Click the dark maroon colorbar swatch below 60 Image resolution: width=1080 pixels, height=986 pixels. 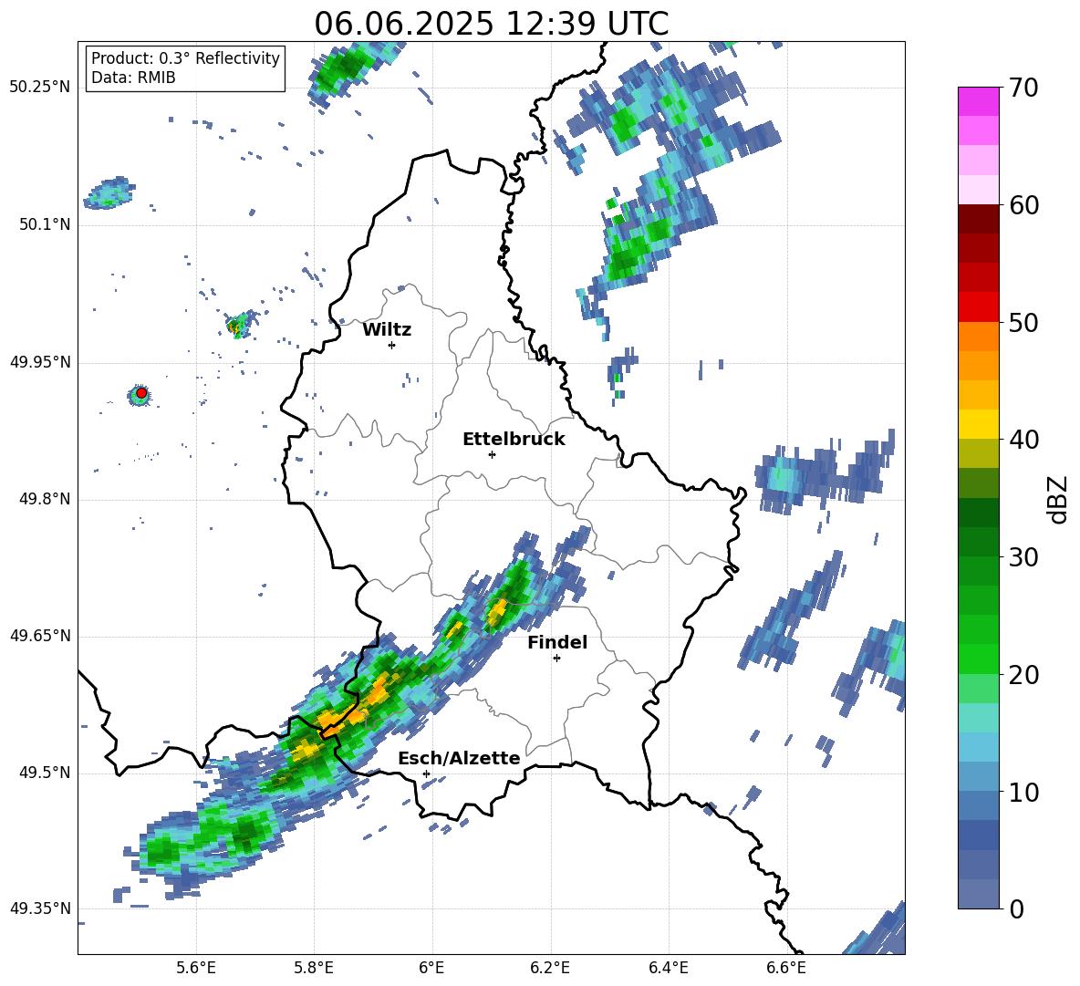coord(978,219)
